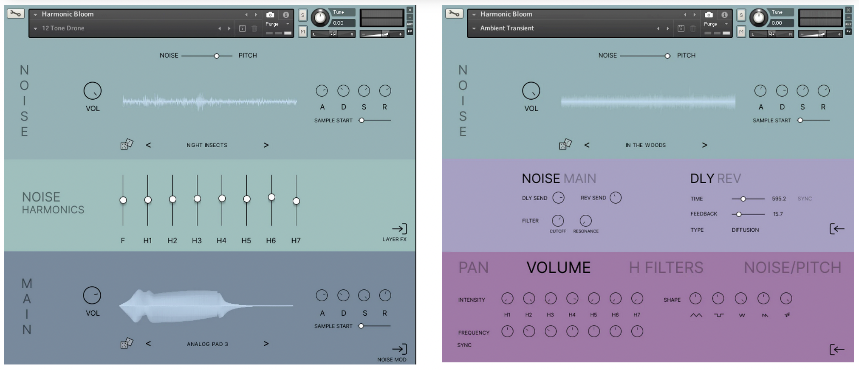Select next main sample after Analog Pad 3
The image size is (859, 370).
pos(266,344)
